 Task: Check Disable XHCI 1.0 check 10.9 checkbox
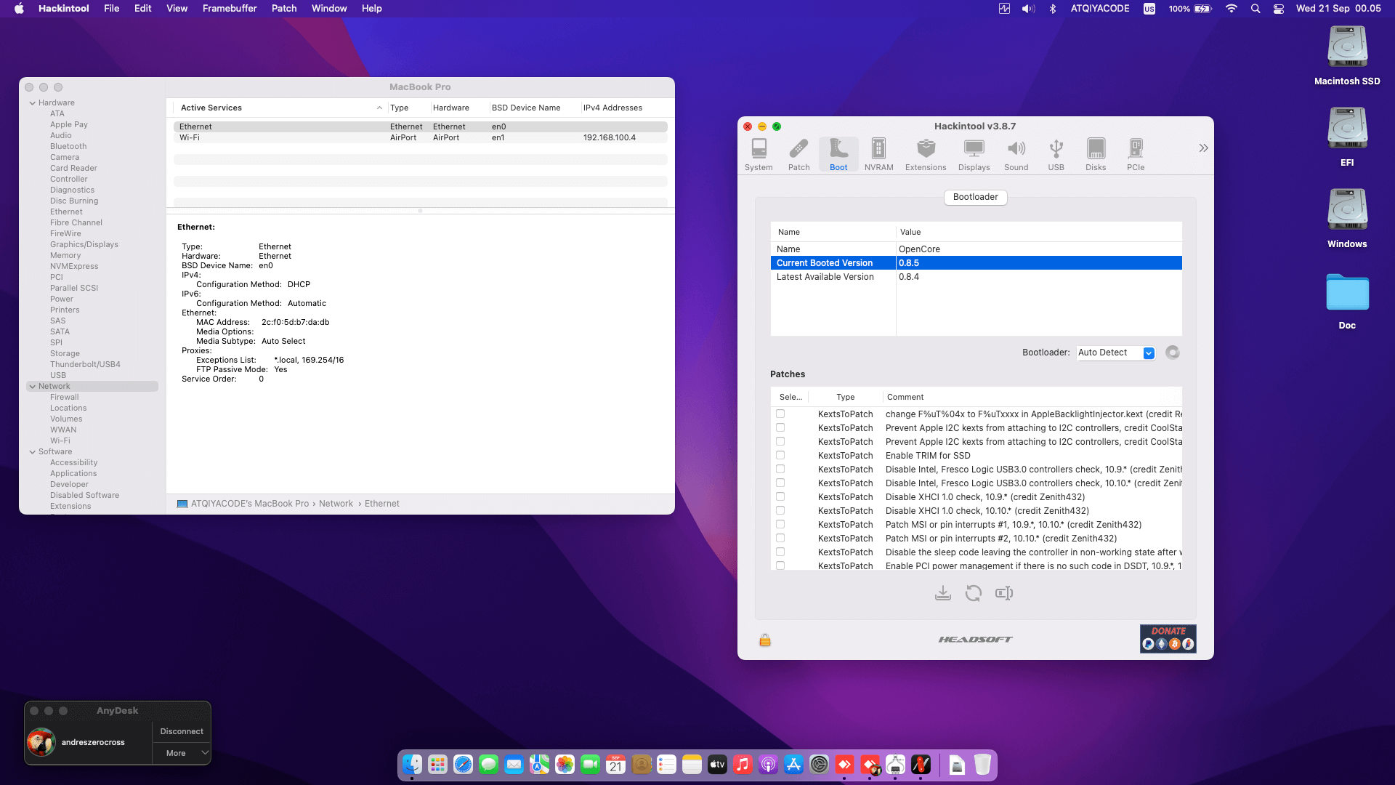(780, 496)
